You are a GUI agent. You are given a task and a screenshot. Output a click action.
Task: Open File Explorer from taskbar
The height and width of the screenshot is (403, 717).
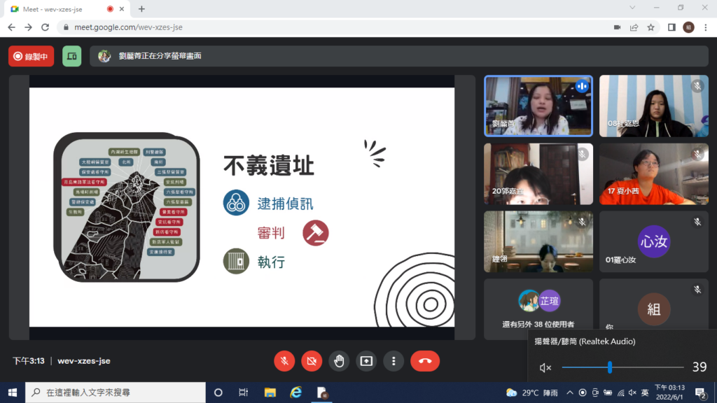click(x=270, y=393)
